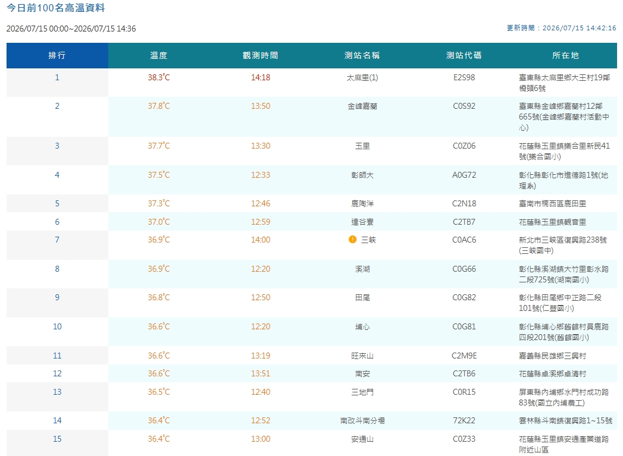Click station code C2M9E
The height and width of the screenshot is (456, 623).
(x=464, y=355)
